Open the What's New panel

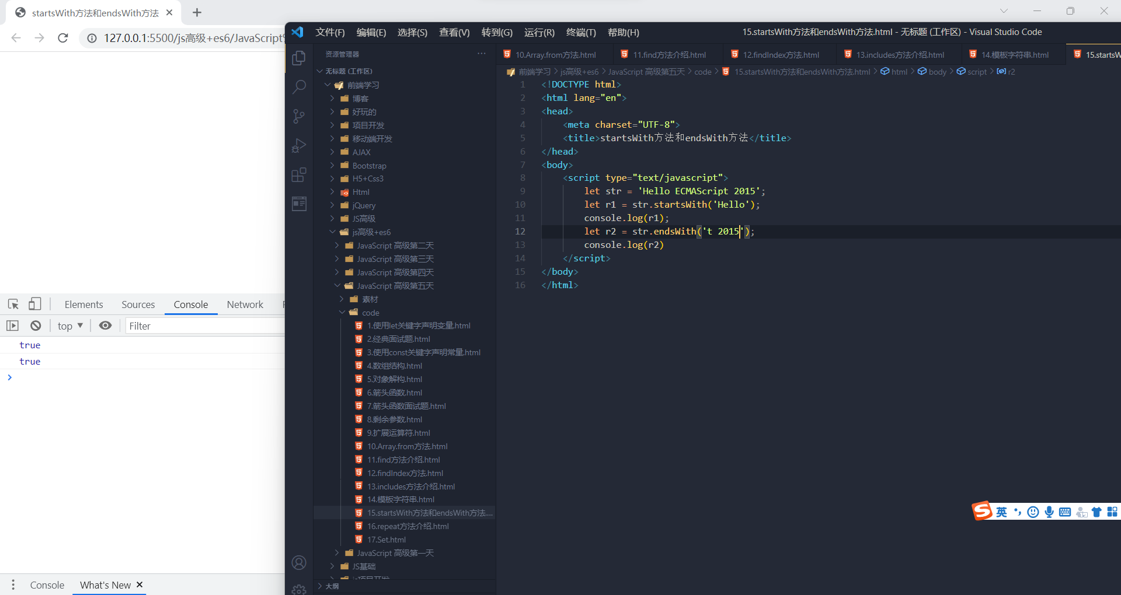click(x=105, y=585)
